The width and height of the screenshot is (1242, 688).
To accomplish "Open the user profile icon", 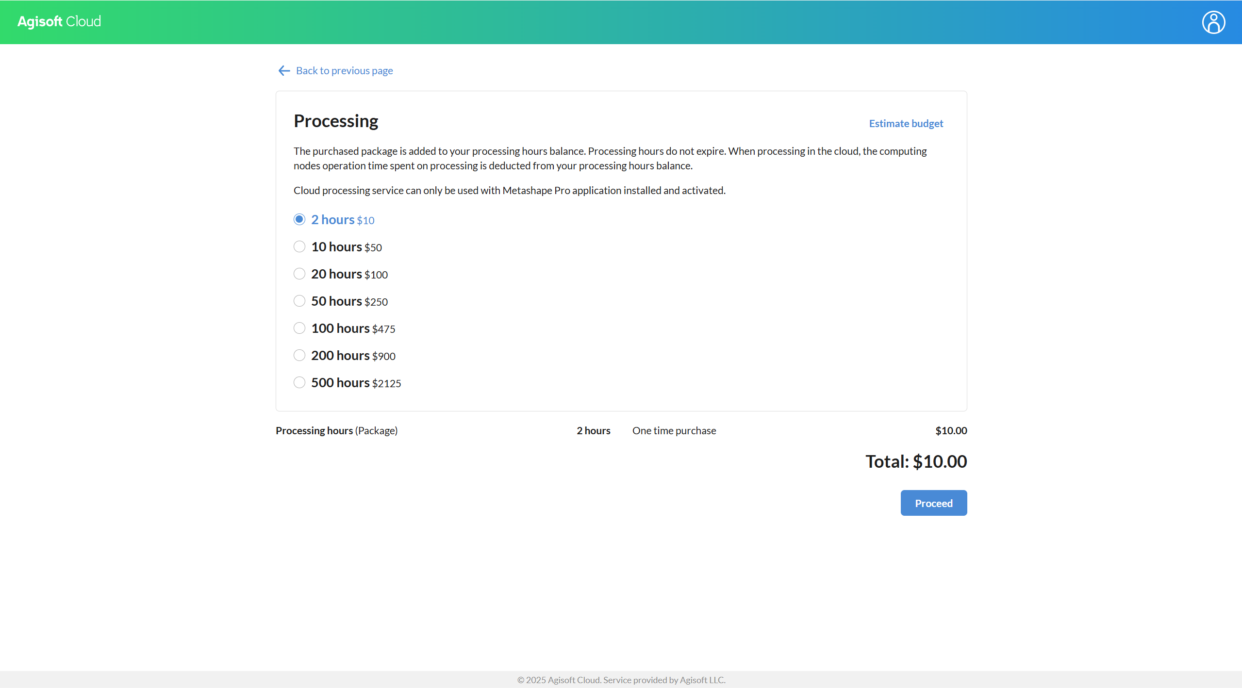I will [1213, 22].
